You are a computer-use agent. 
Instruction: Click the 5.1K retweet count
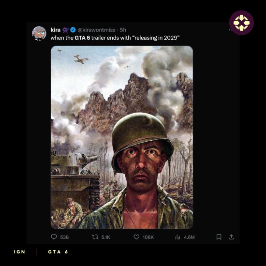click(106, 237)
